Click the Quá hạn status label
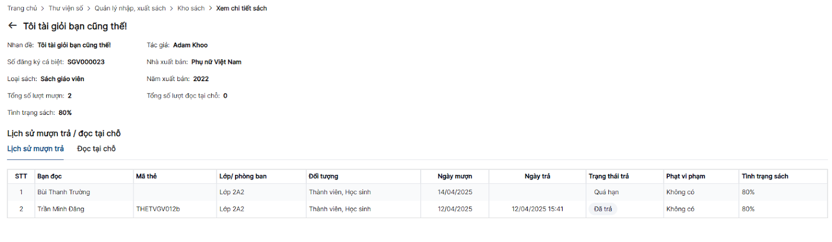This screenshot has width=832, height=242. (x=606, y=192)
